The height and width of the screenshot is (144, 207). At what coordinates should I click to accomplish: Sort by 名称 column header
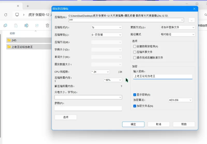click(x=12, y=33)
